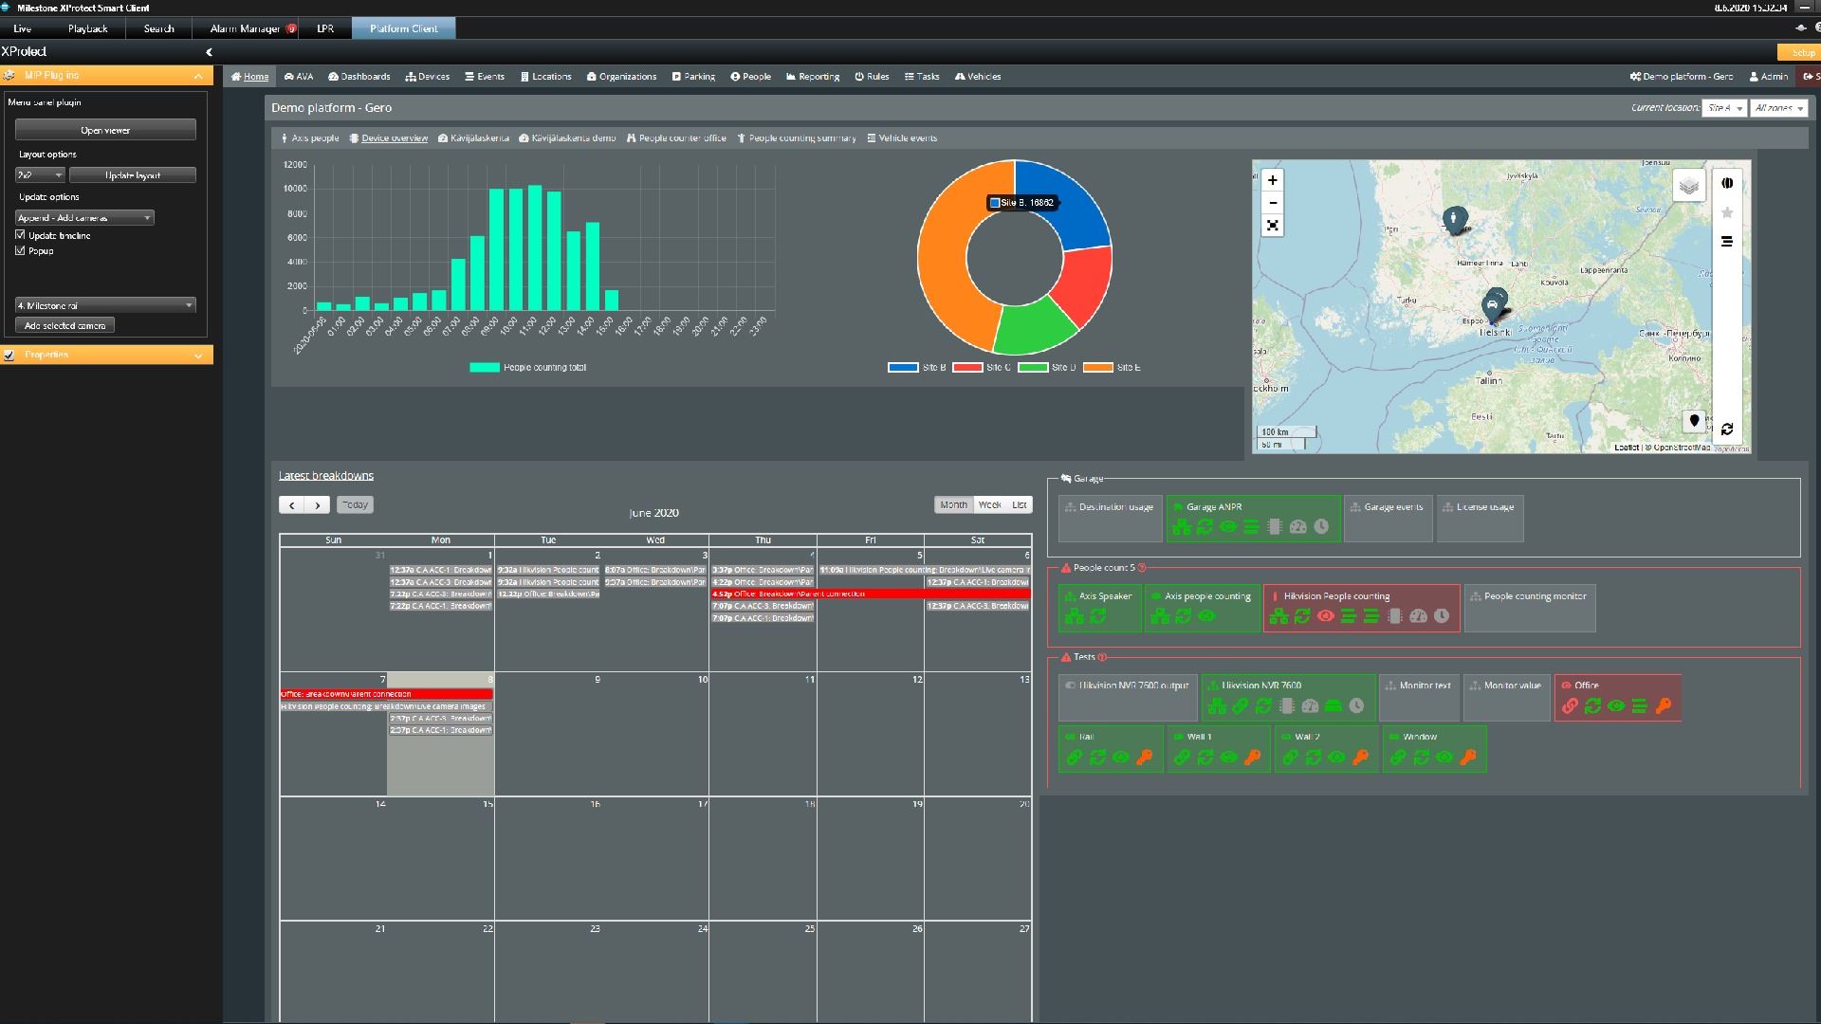1821x1024 pixels.
Task: Click Add selected camera button
Action: pos(64,325)
